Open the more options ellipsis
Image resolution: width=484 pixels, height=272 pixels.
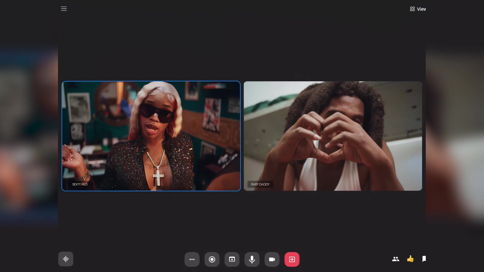(x=192, y=259)
